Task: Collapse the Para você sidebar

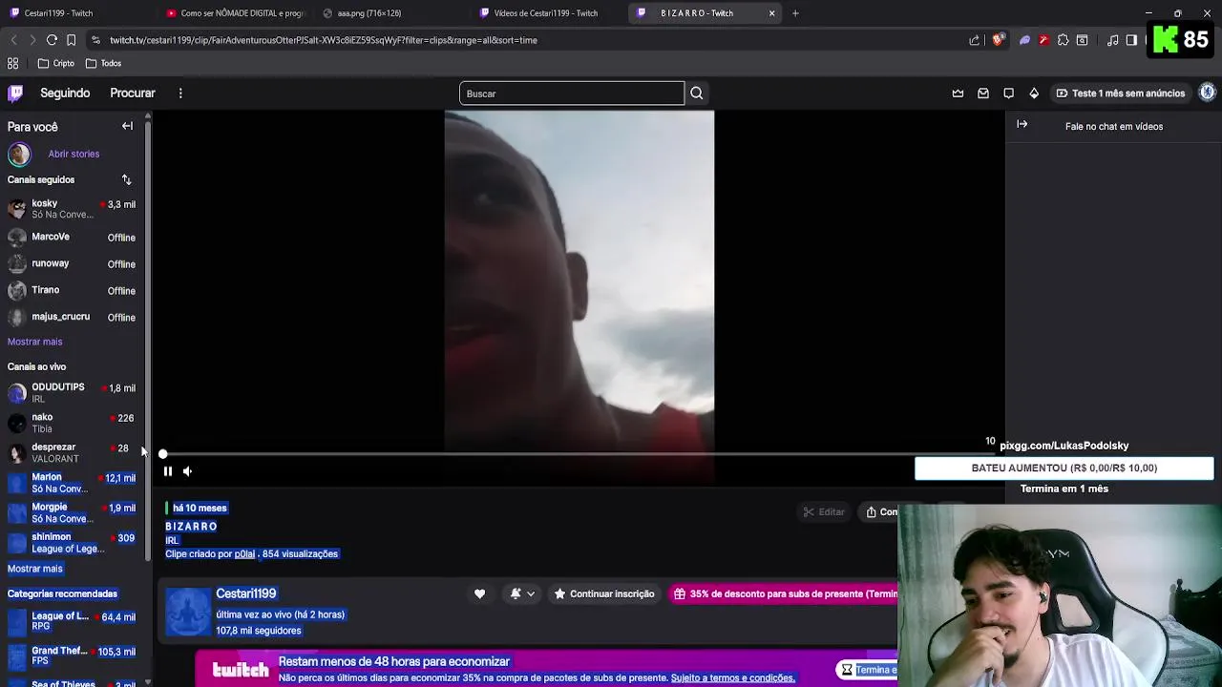Action: (x=127, y=126)
